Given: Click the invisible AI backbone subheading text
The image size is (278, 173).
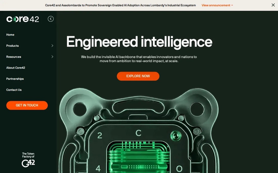Looking at the screenshot, I should click(139, 59).
